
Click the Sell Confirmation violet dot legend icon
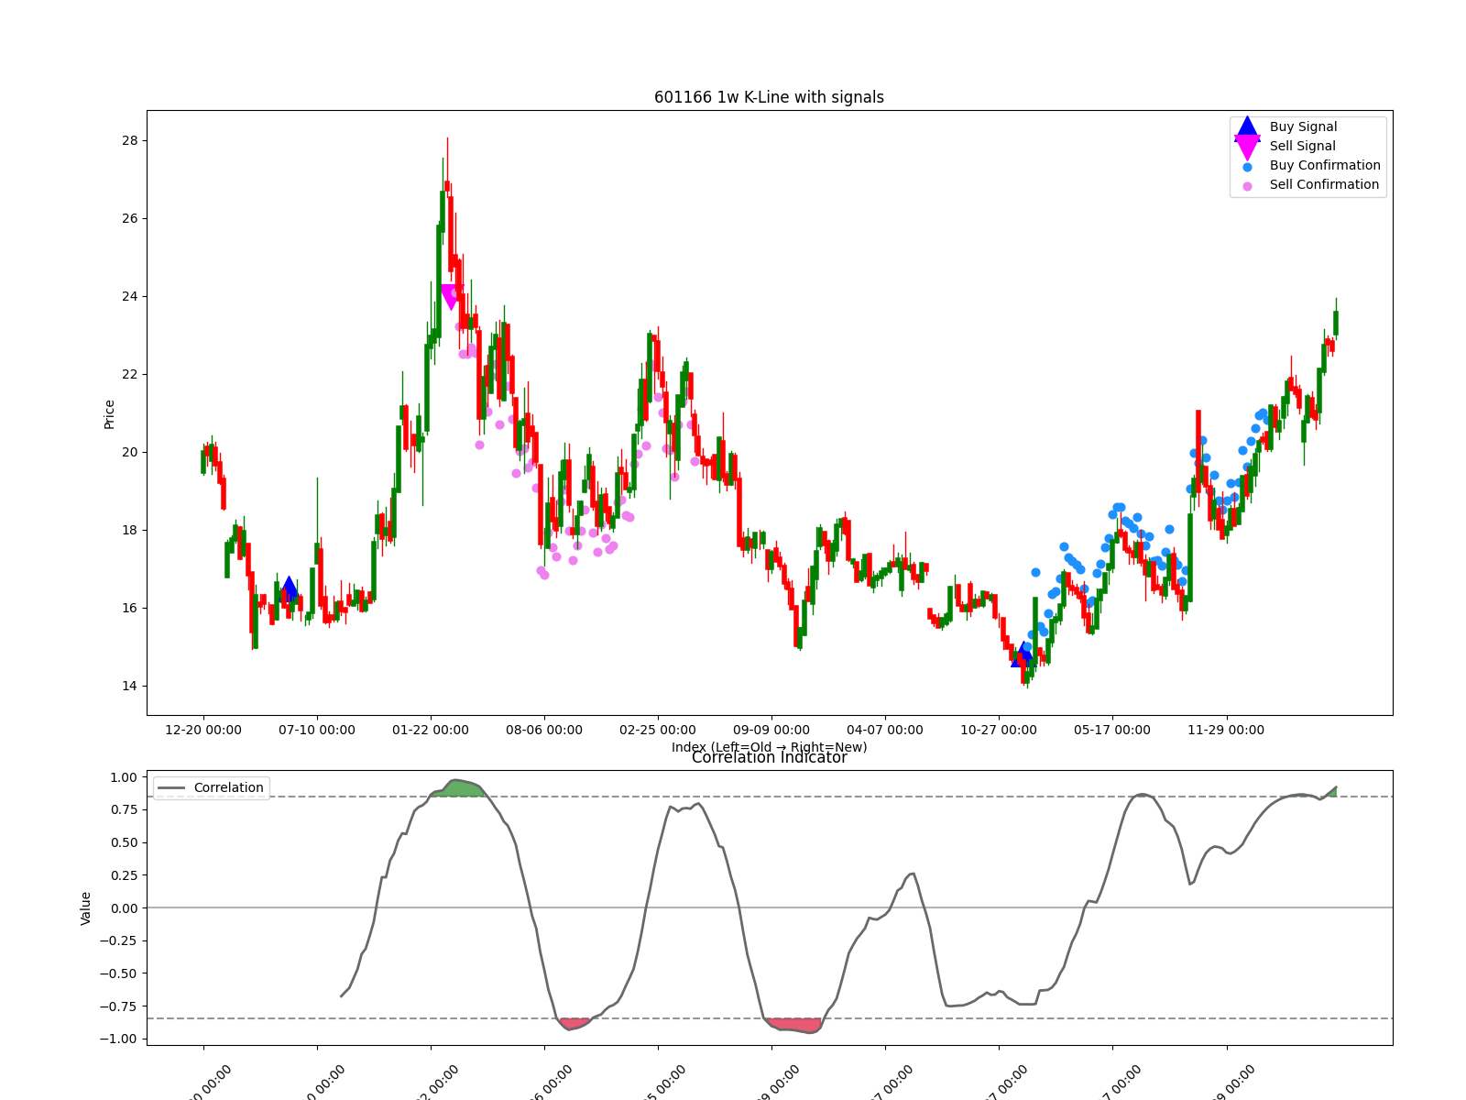point(1247,186)
